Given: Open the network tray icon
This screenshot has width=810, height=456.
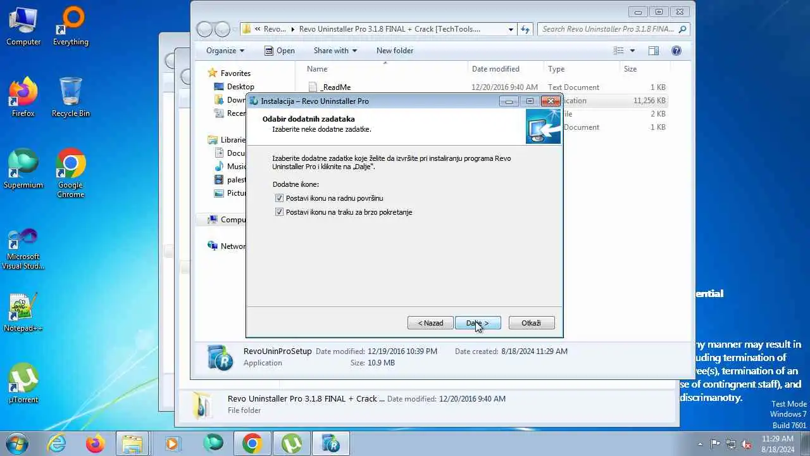Looking at the screenshot, I should pyautogui.click(x=731, y=444).
